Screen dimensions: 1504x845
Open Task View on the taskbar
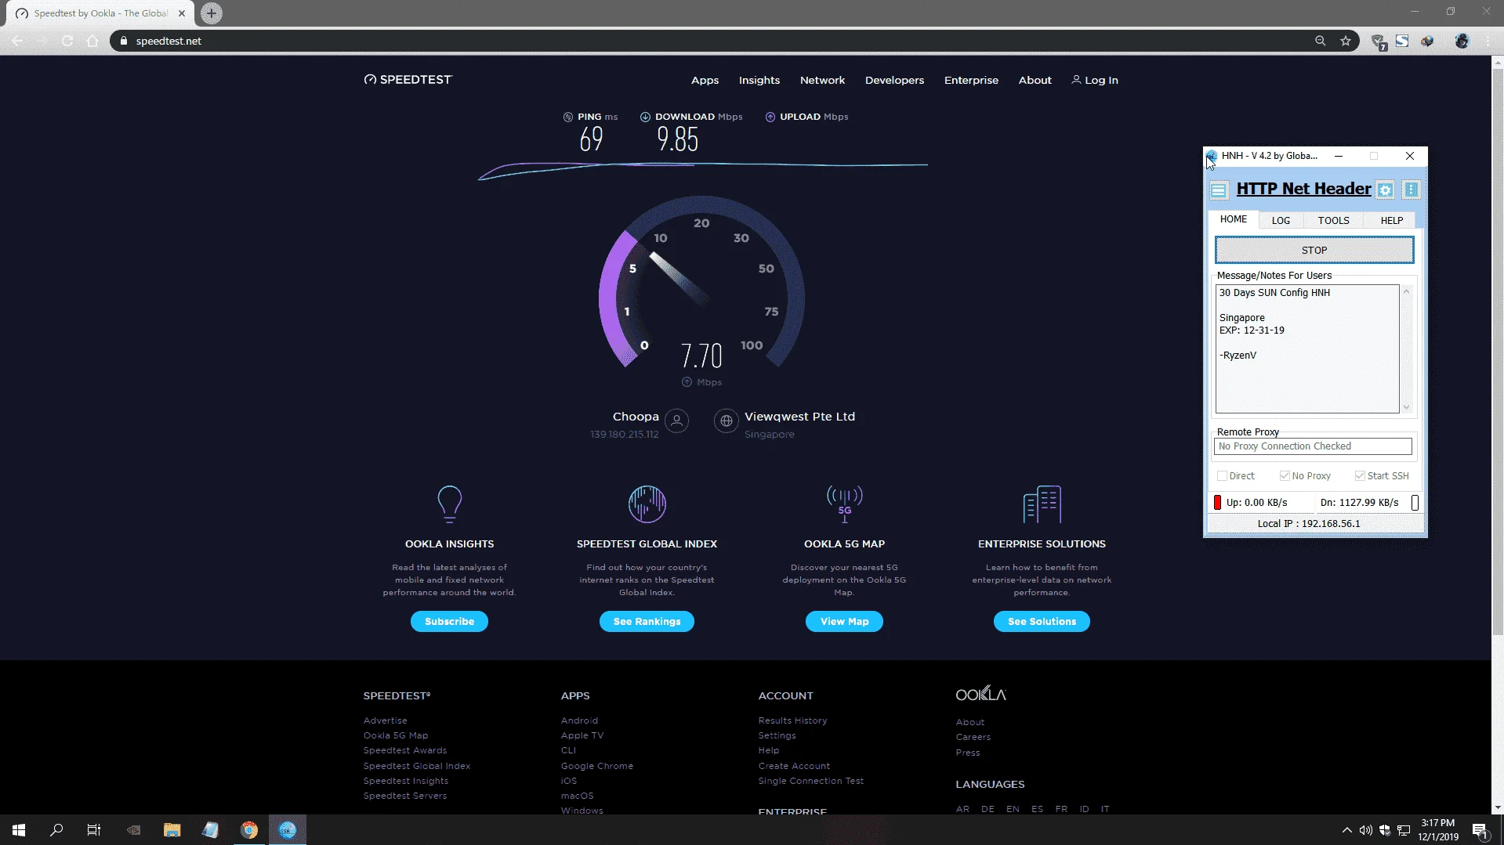pyautogui.click(x=94, y=830)
